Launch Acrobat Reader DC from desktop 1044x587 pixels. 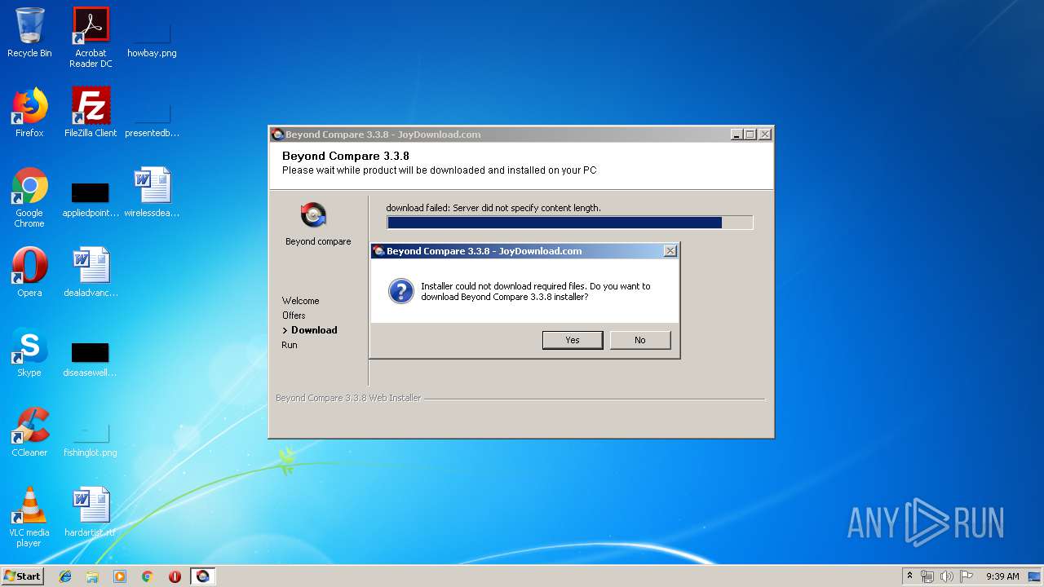[x=91, y=38]
